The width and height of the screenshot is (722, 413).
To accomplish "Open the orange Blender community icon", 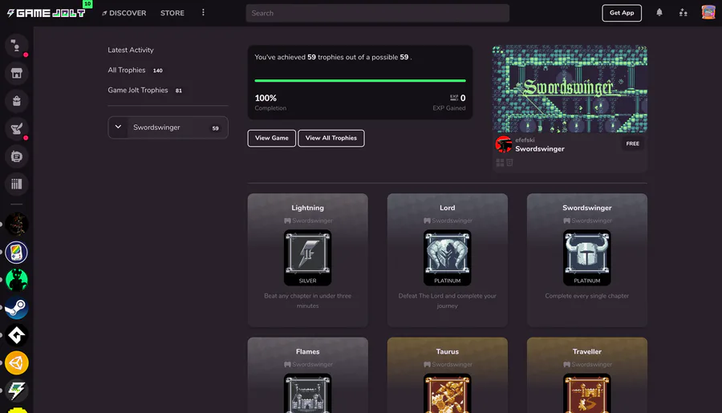I will pyautogui.click(x=17, y=362).
